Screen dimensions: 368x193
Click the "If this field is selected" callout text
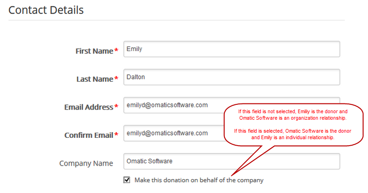click(x=293, y=135)
